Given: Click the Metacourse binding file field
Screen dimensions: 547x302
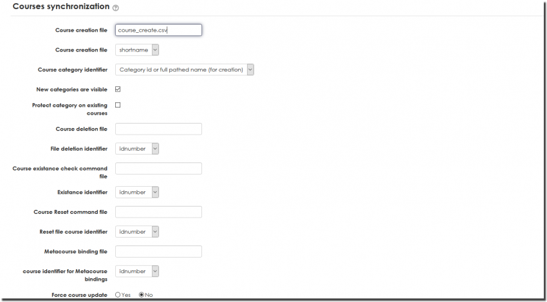Looking at the screenshot, I should [158, 251].
